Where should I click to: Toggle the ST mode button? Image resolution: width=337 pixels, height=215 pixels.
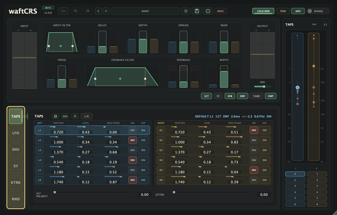pos(218,96)
